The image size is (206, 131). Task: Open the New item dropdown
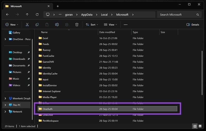[x=12, y=25]
